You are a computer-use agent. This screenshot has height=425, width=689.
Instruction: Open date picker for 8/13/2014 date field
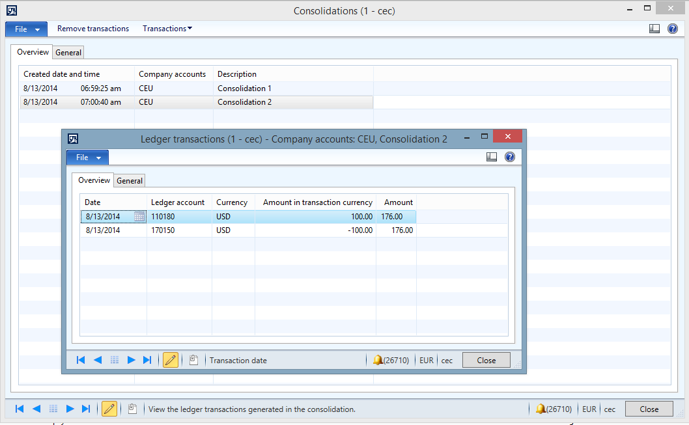pyautogui.click(x=139, y=217)
